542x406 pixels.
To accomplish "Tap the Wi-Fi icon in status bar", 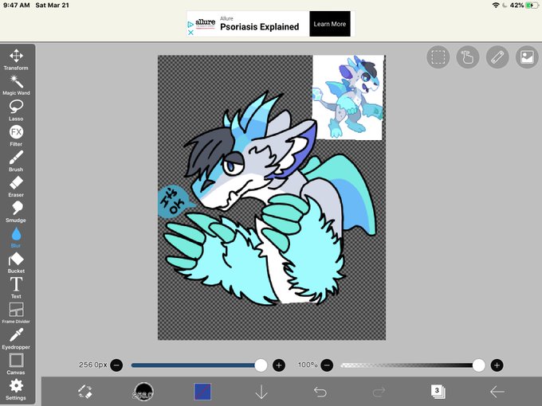I will [496, 6].
